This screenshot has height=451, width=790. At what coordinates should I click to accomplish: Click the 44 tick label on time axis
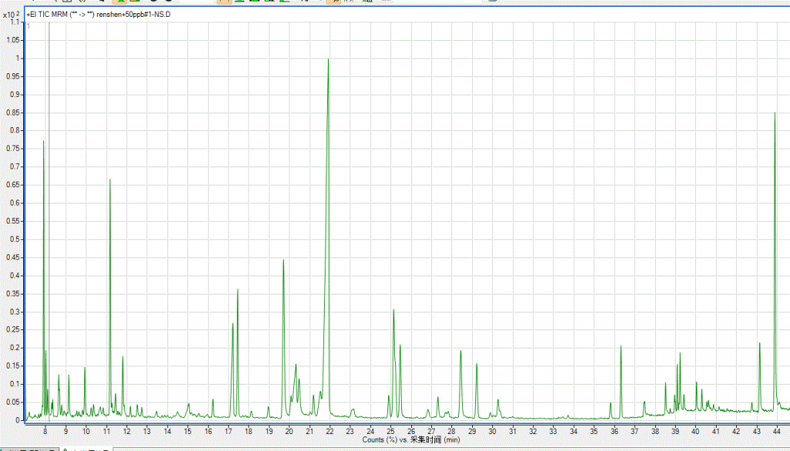[x=777, y=431]
